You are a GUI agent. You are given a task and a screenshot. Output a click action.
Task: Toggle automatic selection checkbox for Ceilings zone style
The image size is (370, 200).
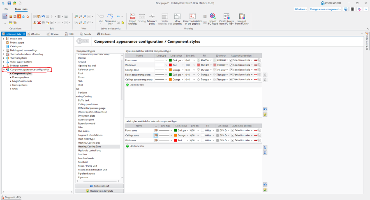pyautogui.click(x=231, y=70)
